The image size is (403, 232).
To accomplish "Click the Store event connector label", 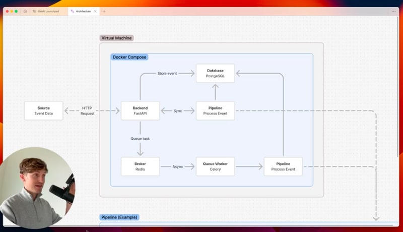I will pos(167,73).
